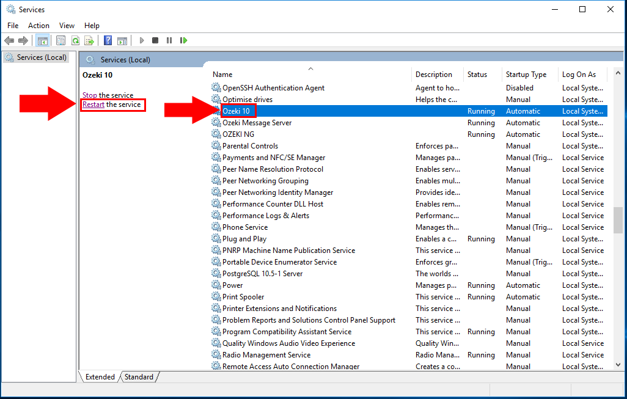The width and height of the screenshot is (627, 399).
Task: Click Disabled startup type of OpenSSH agent
Action: 519,87
